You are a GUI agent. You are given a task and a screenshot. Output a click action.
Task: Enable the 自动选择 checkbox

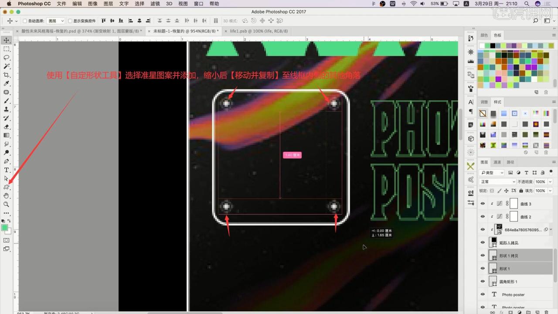tap(25, 21)
